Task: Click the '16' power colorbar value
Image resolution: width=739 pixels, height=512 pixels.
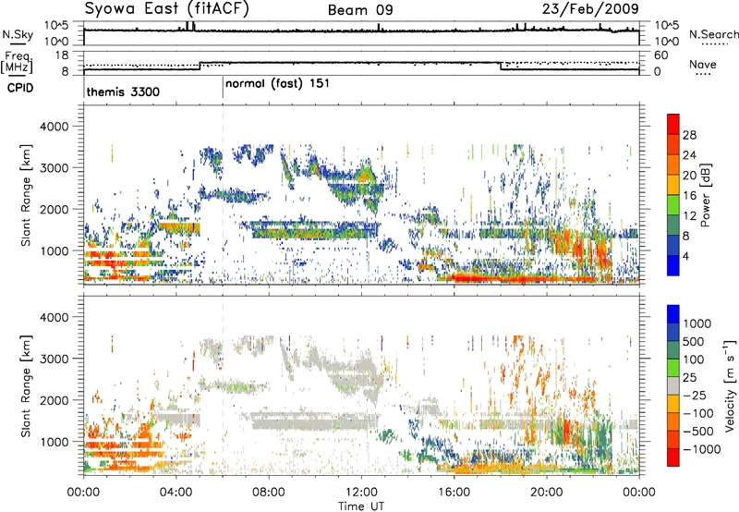Action: tap(689, 196)
